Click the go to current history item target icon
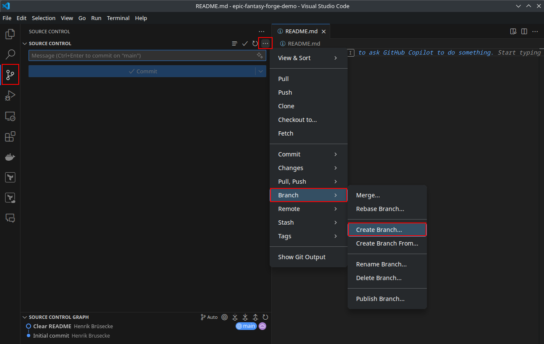 tap(225, 317)
